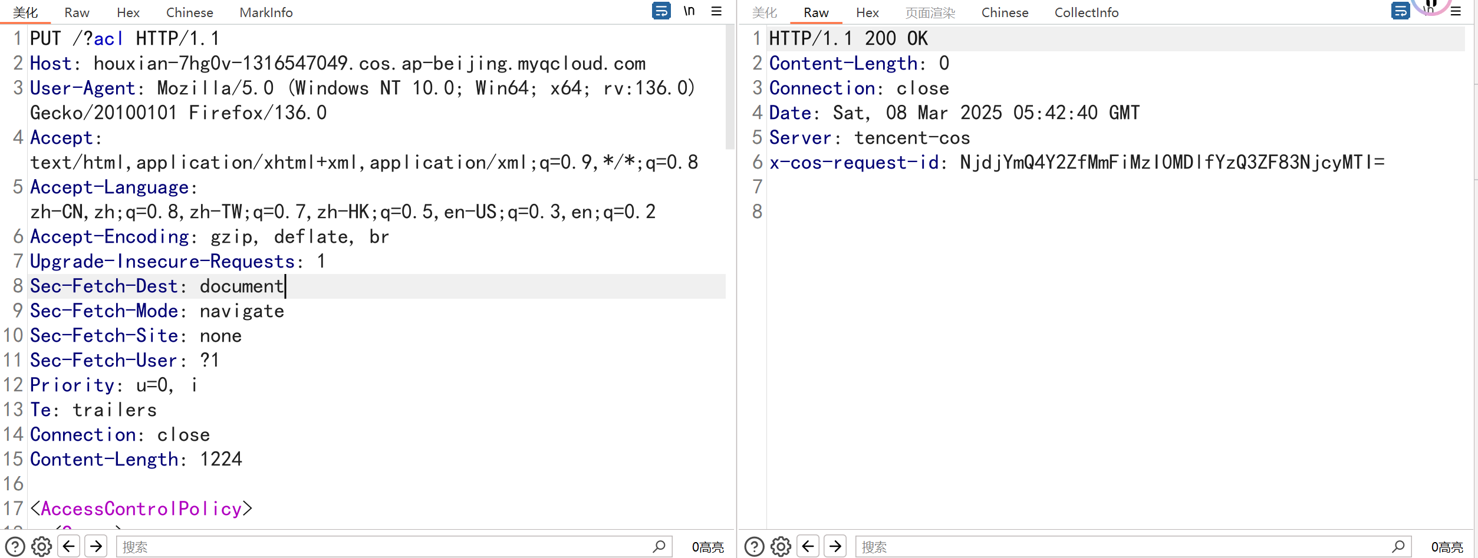
Task: Open request search settings gear
Action: (41, 547)
